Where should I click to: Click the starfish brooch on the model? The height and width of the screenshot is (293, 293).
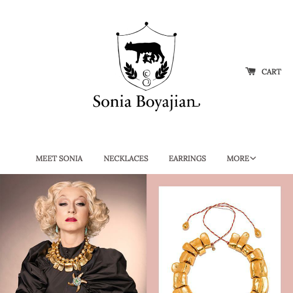(x=77, y=281)
